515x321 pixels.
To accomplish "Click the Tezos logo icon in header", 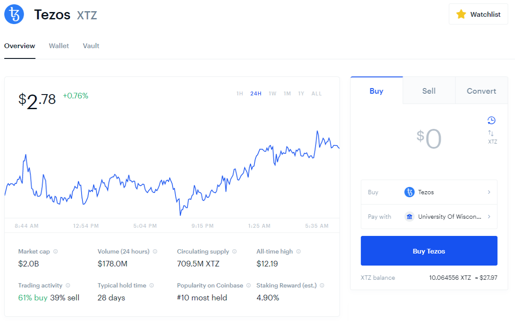I will point(14,14).
